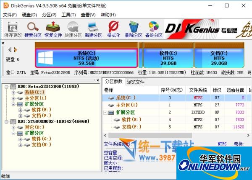Select 文档(F:) in the disk tree
The width and height of the screenshot is (252, 180).
point(42,116)
